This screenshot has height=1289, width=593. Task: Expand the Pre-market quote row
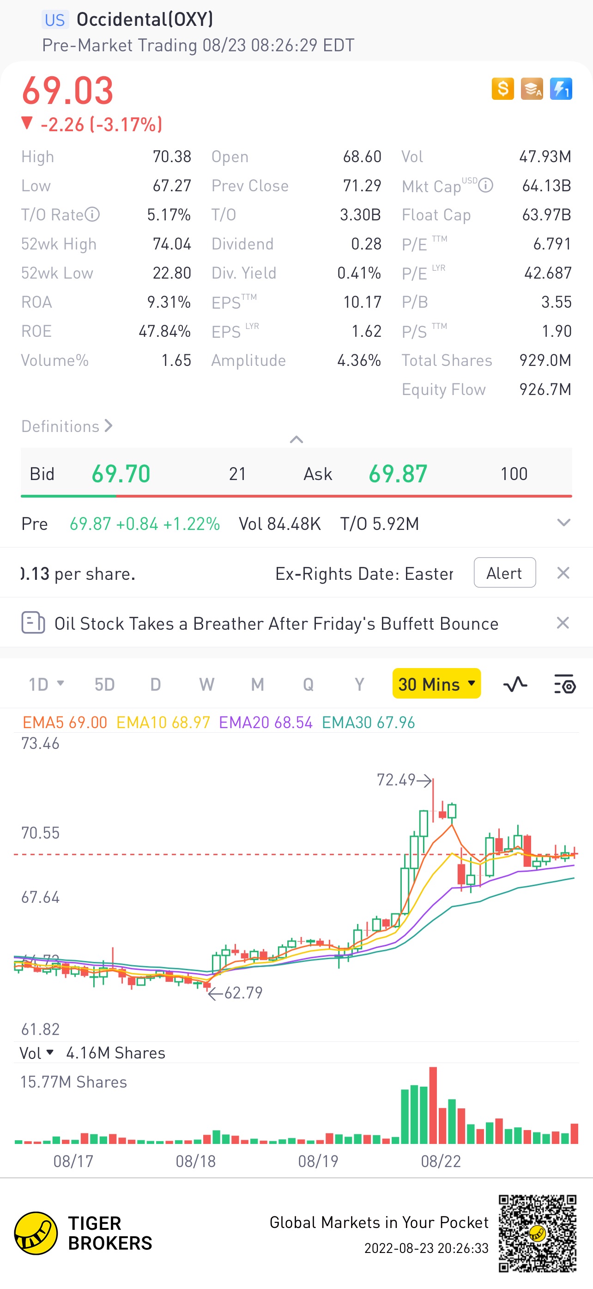click(563, 523)
